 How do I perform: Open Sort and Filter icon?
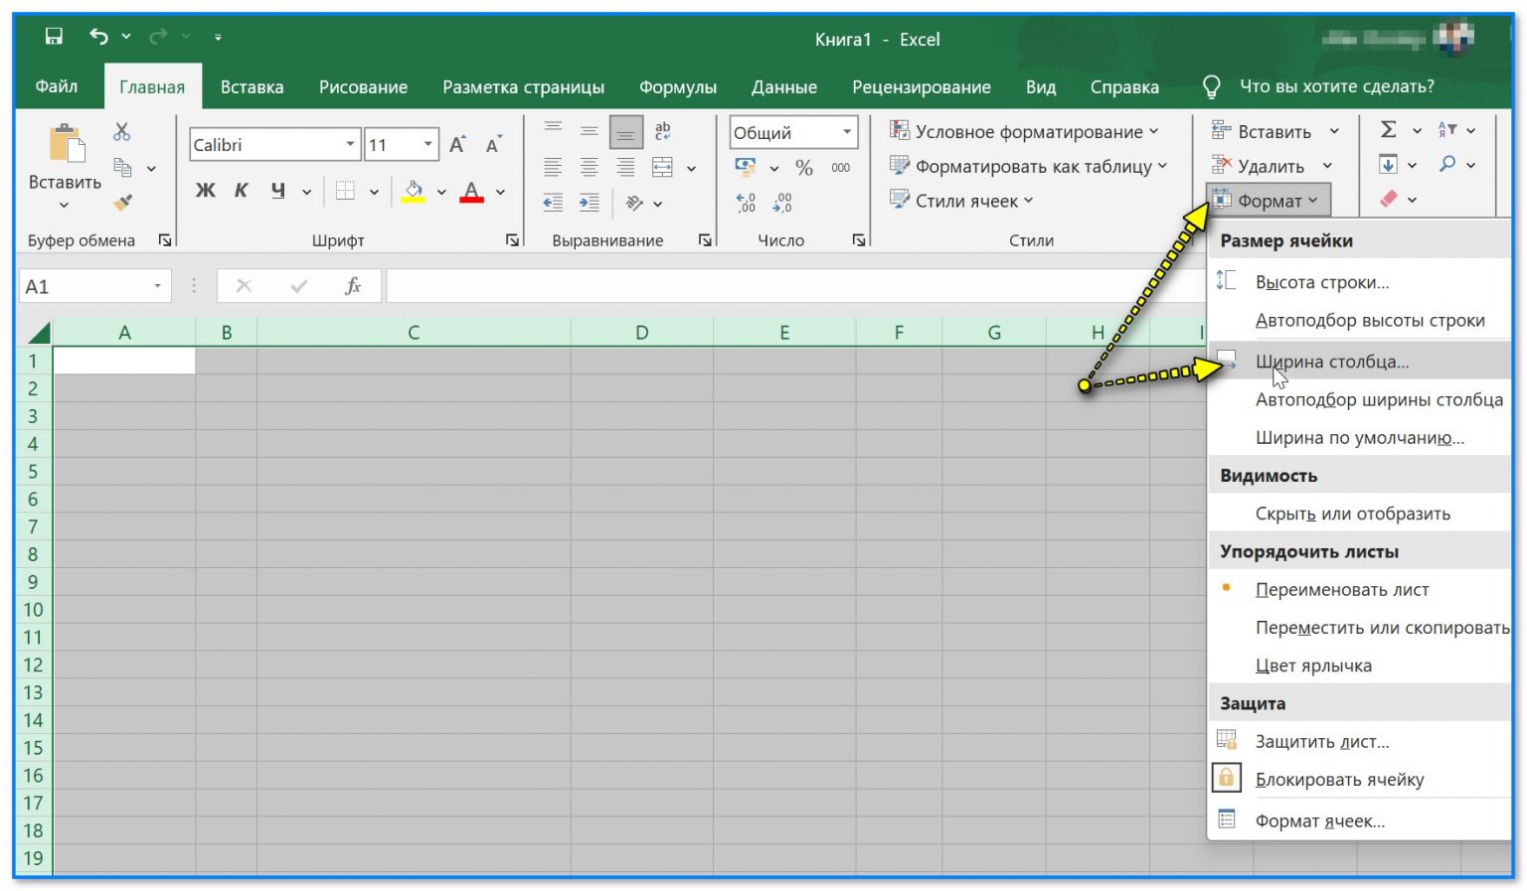coord(1447,130)
